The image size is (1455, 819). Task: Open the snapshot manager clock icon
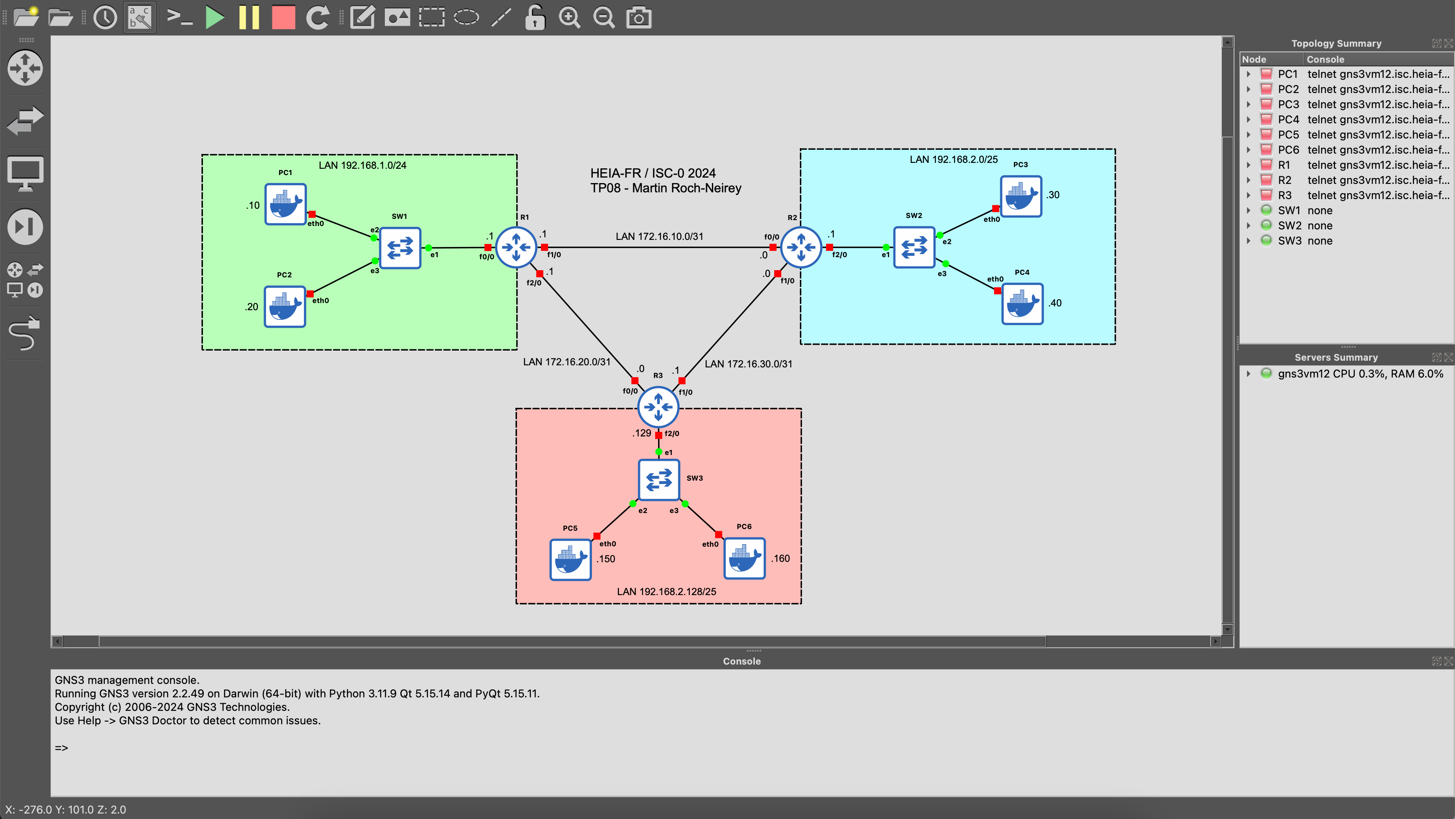(x=105, y=17)
